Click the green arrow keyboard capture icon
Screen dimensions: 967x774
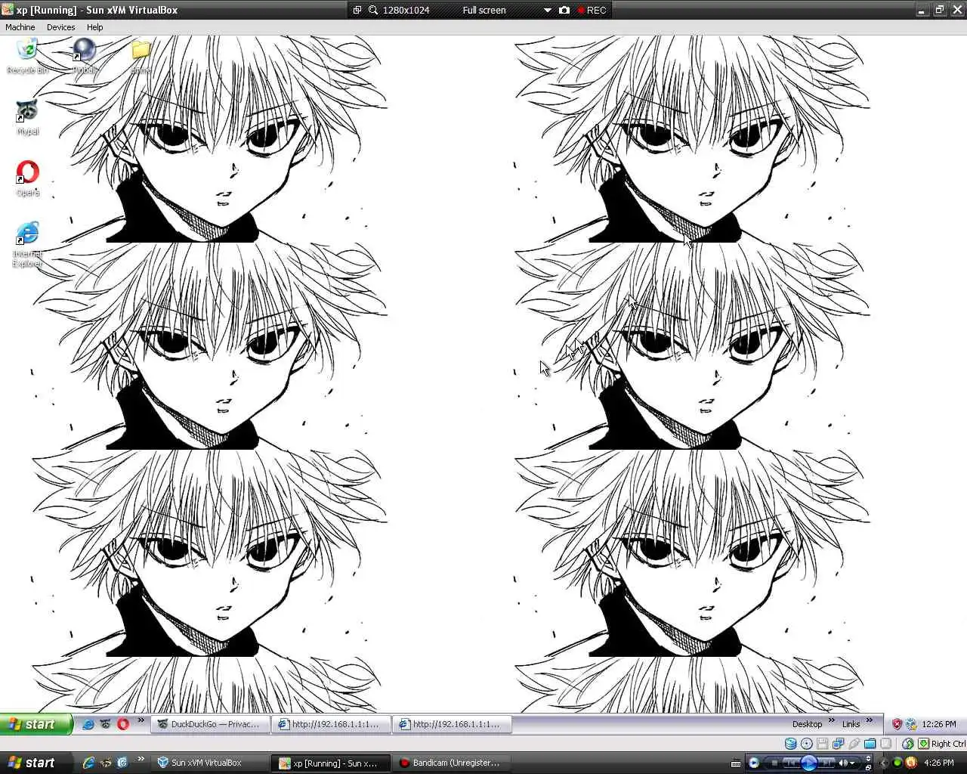point(923,744)
